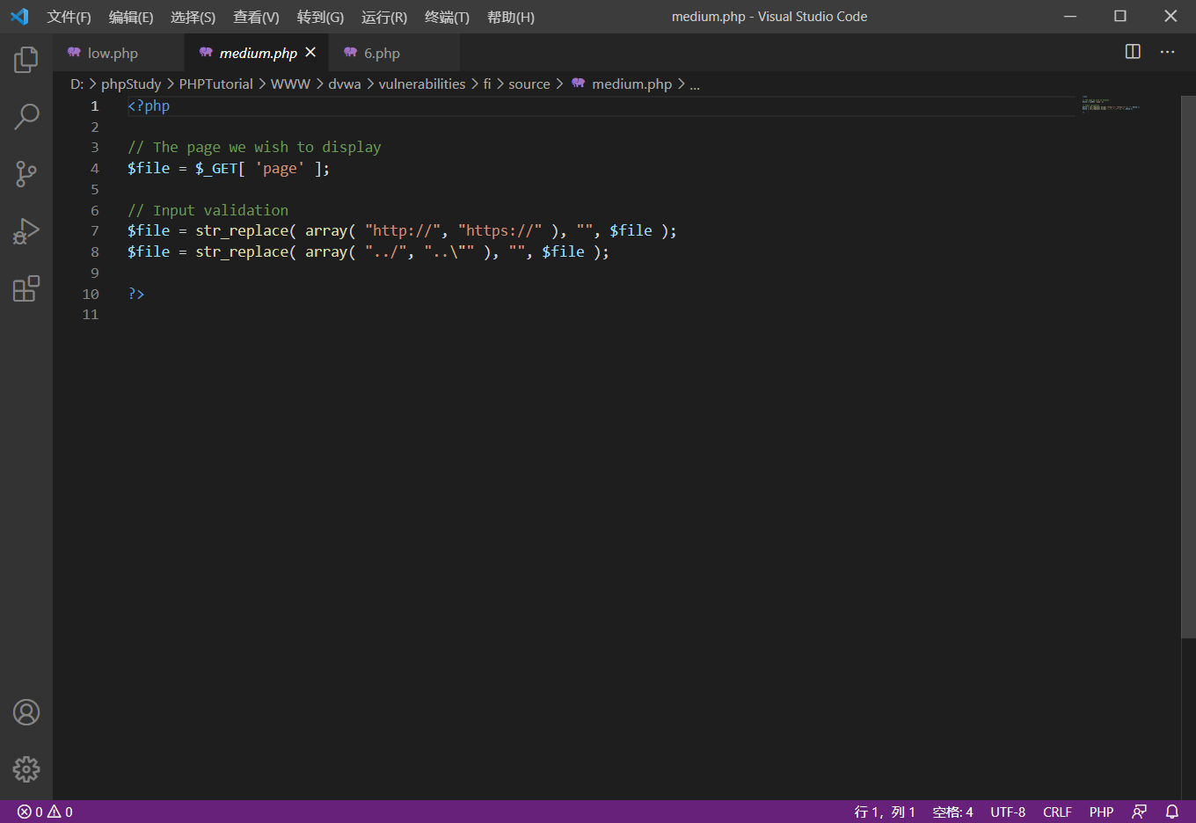Open the 终端(T) Terminal menu
The height and width of the screenshot is (823, 1196).
pos(447,18)
